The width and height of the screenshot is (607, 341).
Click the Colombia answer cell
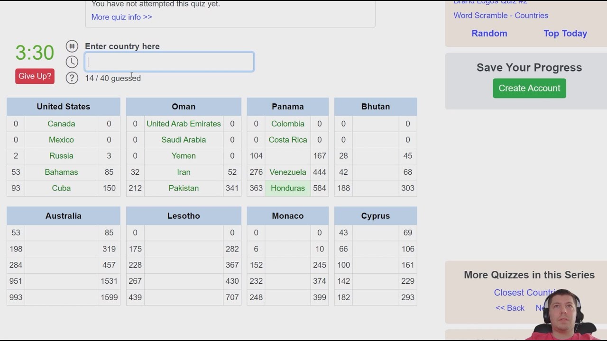click(288, 124)
